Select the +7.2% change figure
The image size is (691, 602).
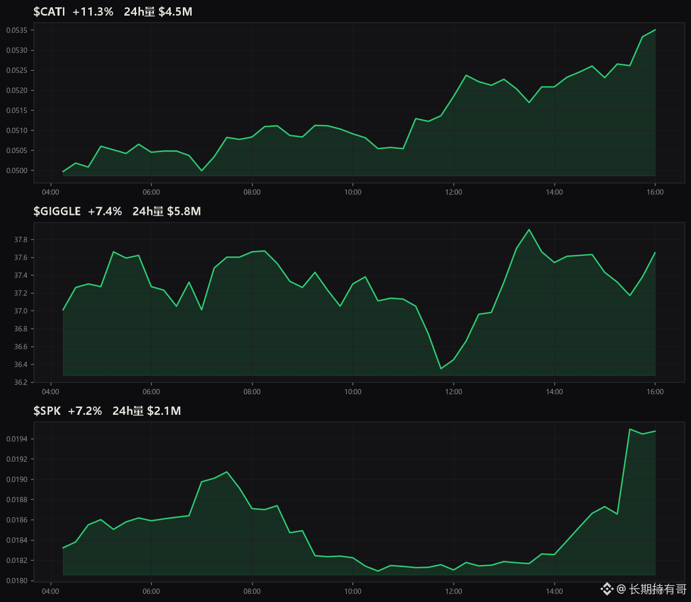tap(85, 411)
